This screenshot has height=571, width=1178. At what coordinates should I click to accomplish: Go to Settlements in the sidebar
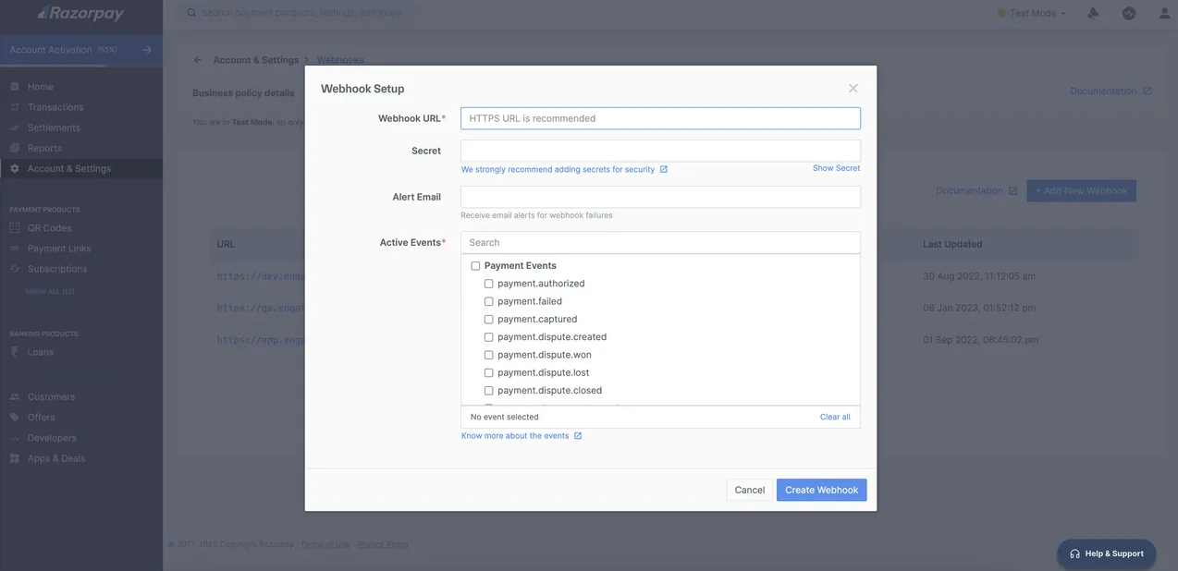point(53,128)
